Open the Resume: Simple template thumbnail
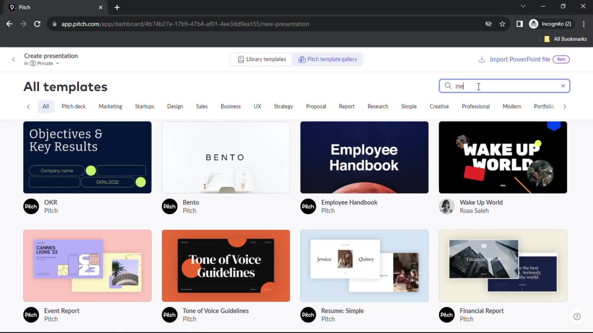This screenshot has height=333, width=593. click(x=364, y=266)
